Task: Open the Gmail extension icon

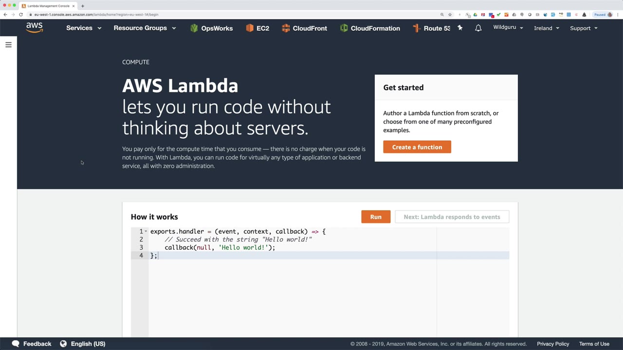Action: [x=483, y=15]
